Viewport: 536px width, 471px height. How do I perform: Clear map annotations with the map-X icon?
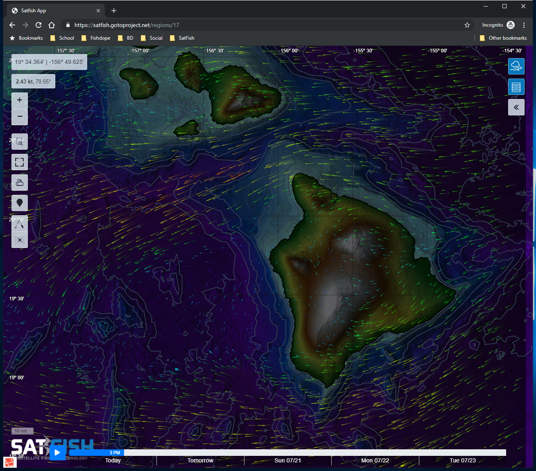pos(20,240)
